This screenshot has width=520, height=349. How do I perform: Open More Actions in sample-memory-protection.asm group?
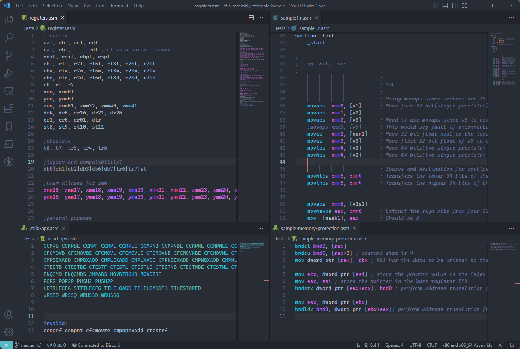pos(512,228)
